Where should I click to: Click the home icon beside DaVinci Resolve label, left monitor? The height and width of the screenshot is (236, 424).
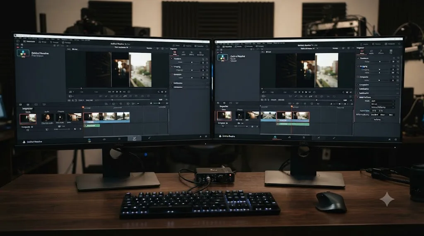tap(24, 142)
